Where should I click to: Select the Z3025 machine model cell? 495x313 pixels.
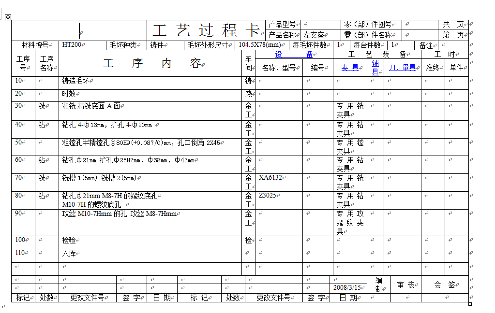point(267,195)
